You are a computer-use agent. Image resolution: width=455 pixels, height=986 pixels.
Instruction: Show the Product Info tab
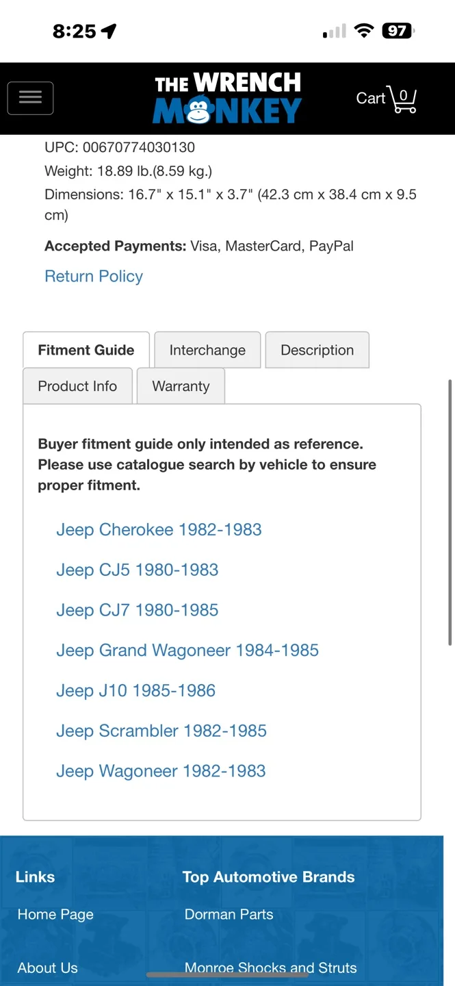click(x=77, y=386)
